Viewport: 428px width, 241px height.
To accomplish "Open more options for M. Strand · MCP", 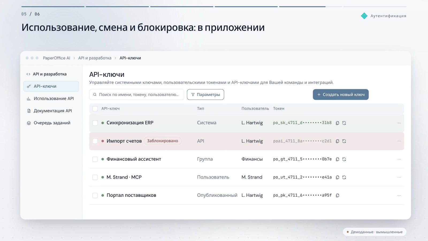I will (x=399, y=177).
